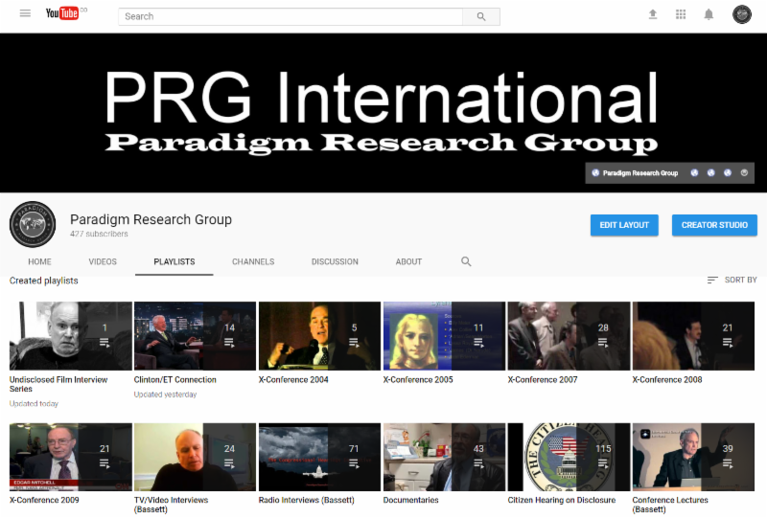Open X-Conference 2005 playlist thumbnail
The height and width of the screenshot is (518, 767).
tap(444, 336)
